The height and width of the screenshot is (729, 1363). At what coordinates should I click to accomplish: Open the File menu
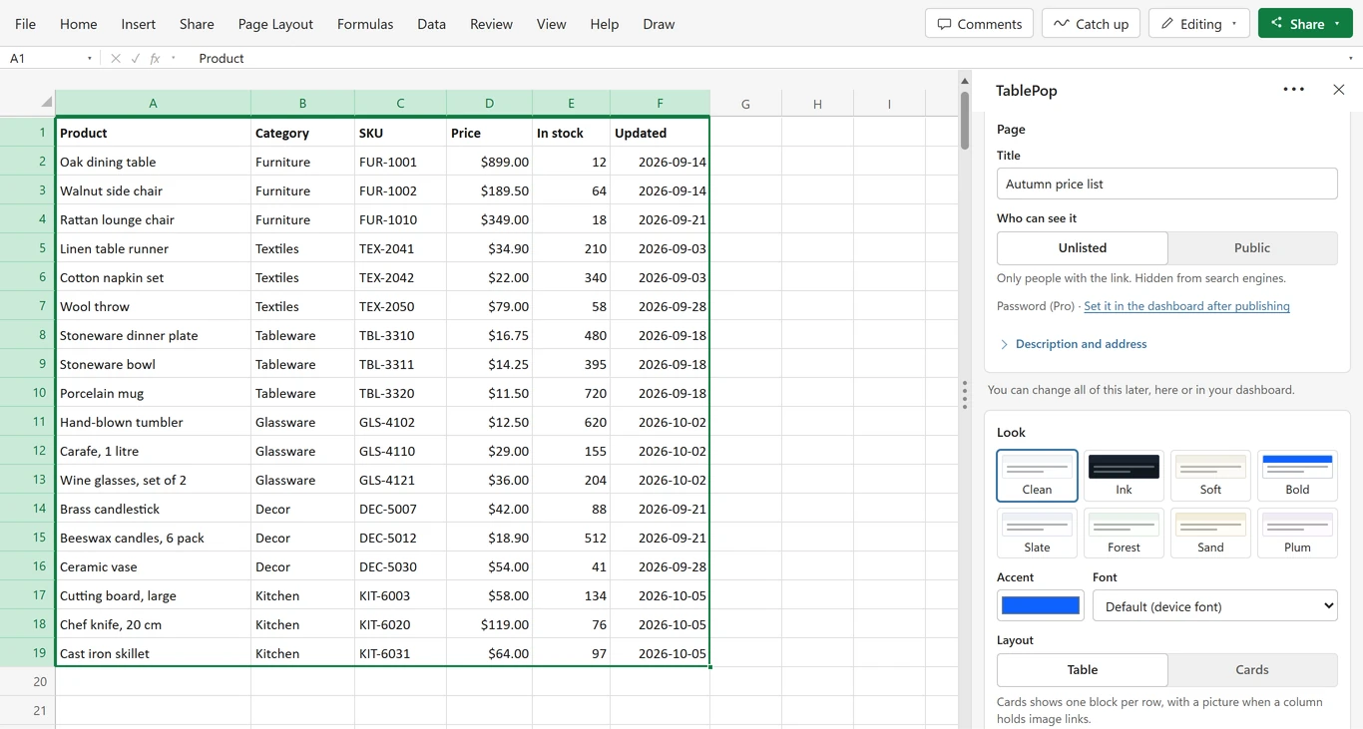[25, 24]
